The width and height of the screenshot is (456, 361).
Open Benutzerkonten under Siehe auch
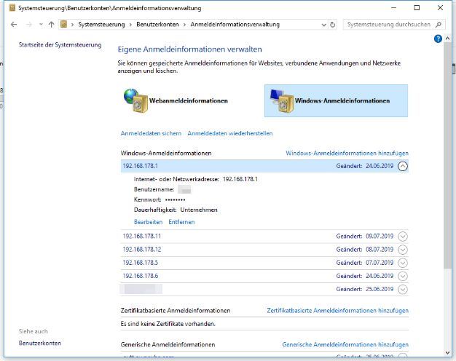coord(40,343)
